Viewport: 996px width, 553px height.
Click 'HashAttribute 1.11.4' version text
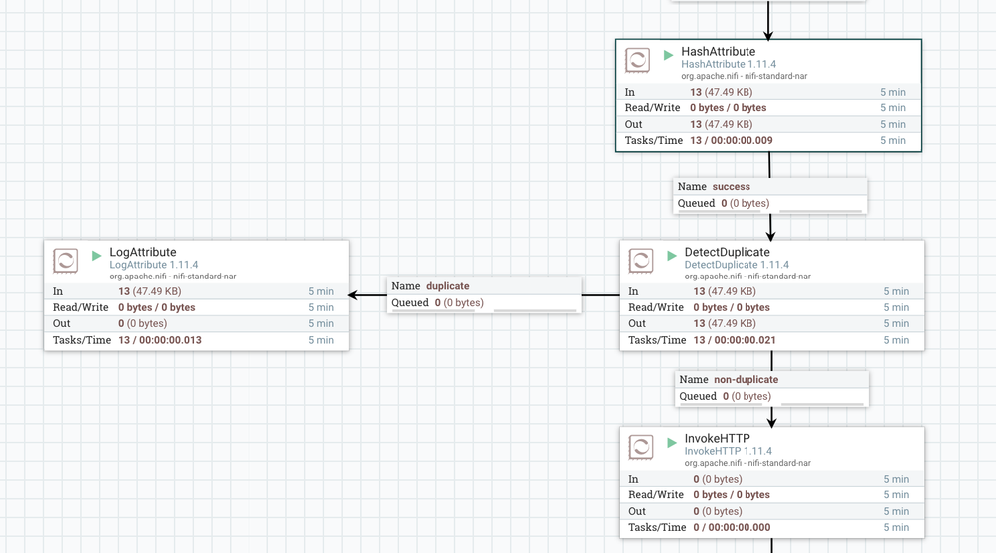tap(729, 64)
